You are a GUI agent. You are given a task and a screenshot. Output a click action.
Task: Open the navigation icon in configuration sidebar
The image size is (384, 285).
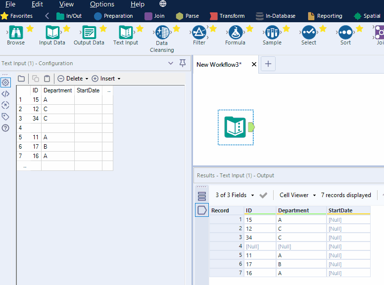(5, 105)
